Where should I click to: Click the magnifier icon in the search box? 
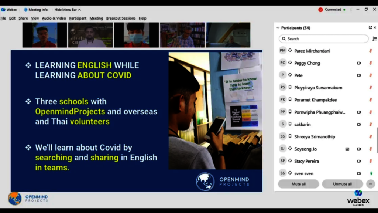tap(283, 38)
